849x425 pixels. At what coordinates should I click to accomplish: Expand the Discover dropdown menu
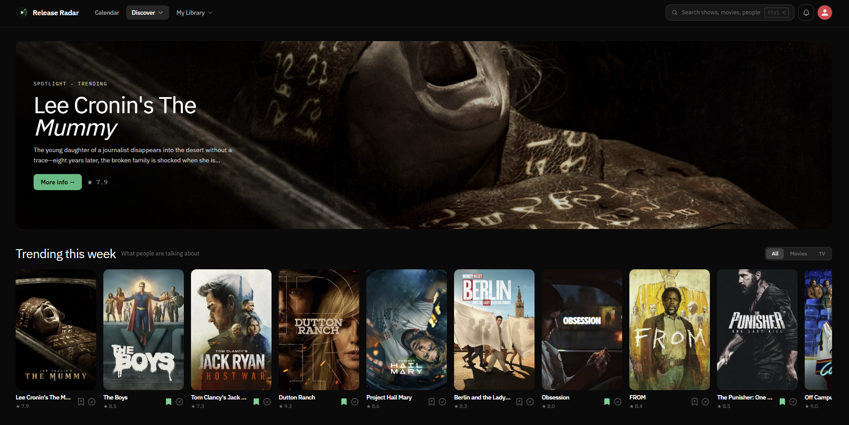click(x=147, y=13)
